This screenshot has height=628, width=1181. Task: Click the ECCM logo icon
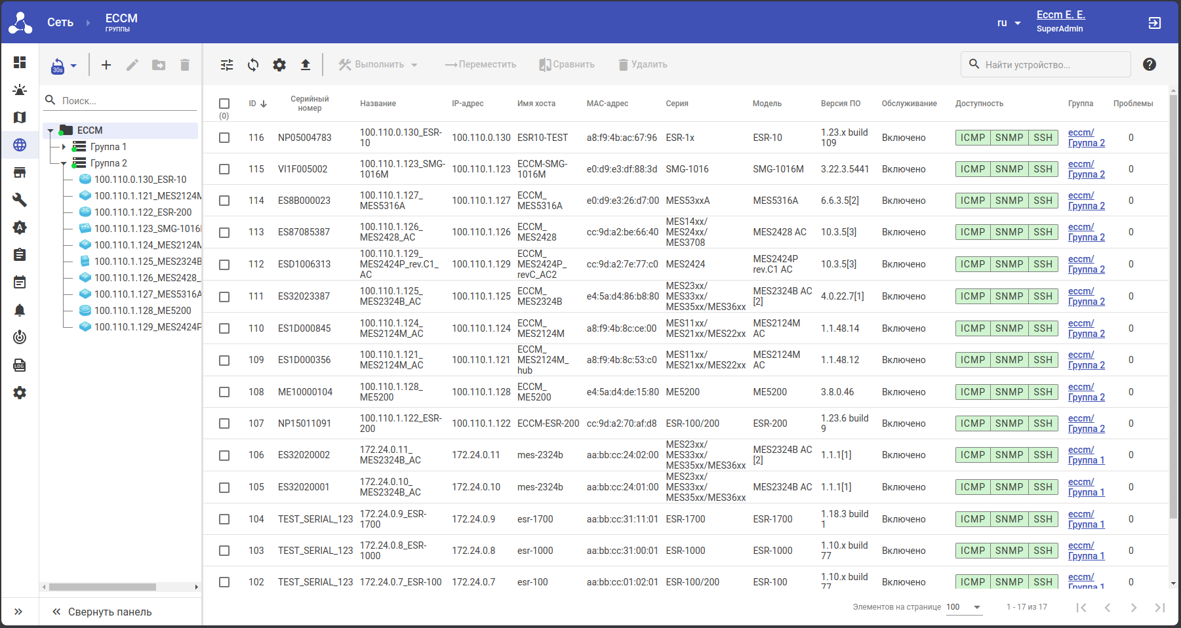click(x=20, y=23)
